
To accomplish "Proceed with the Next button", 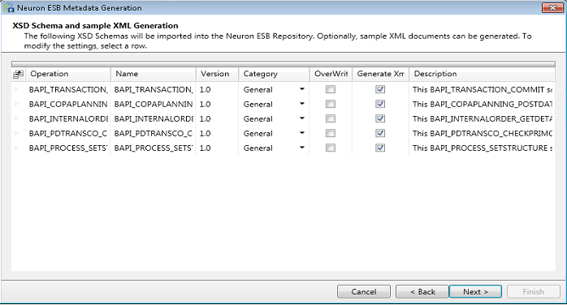I will click(x=475, y=292).
